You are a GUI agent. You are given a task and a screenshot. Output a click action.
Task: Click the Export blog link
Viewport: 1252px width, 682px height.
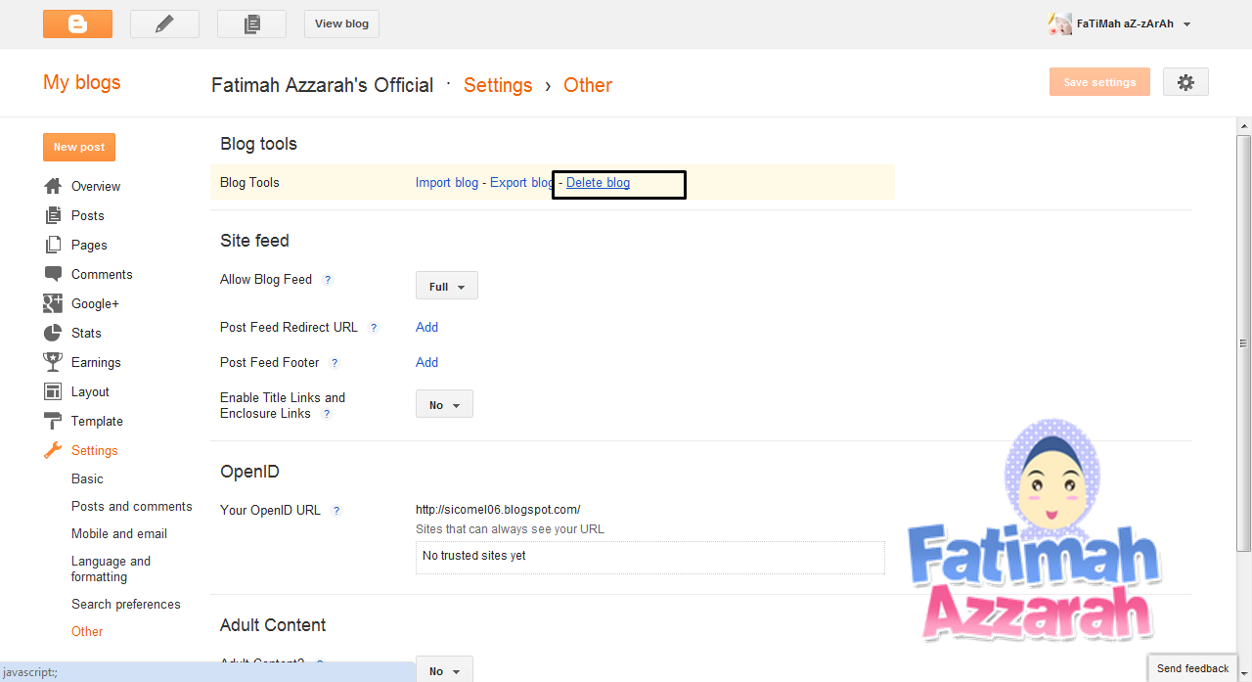pyautogui.click(x=521, y=183)
